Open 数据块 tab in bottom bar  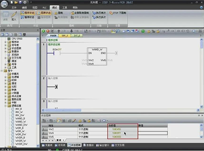click(x=89, y=145)
